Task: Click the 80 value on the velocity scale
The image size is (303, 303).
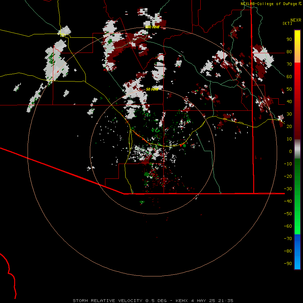Action: (x=289, y=52)
